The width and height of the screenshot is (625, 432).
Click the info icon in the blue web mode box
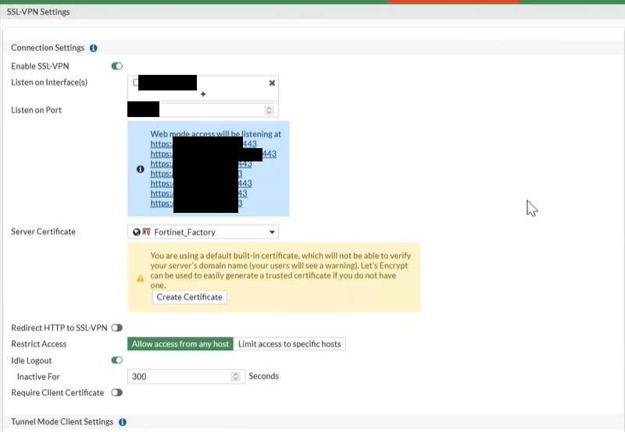pyautogui.click(x=141, y=169)
